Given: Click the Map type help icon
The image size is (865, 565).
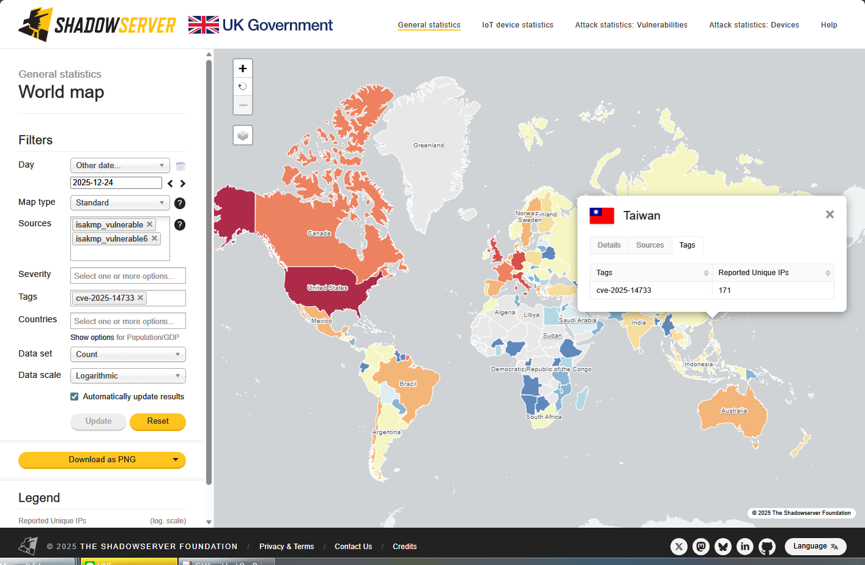Looking at the screenshot, I should pyautogui.click(x=180, y=203).
